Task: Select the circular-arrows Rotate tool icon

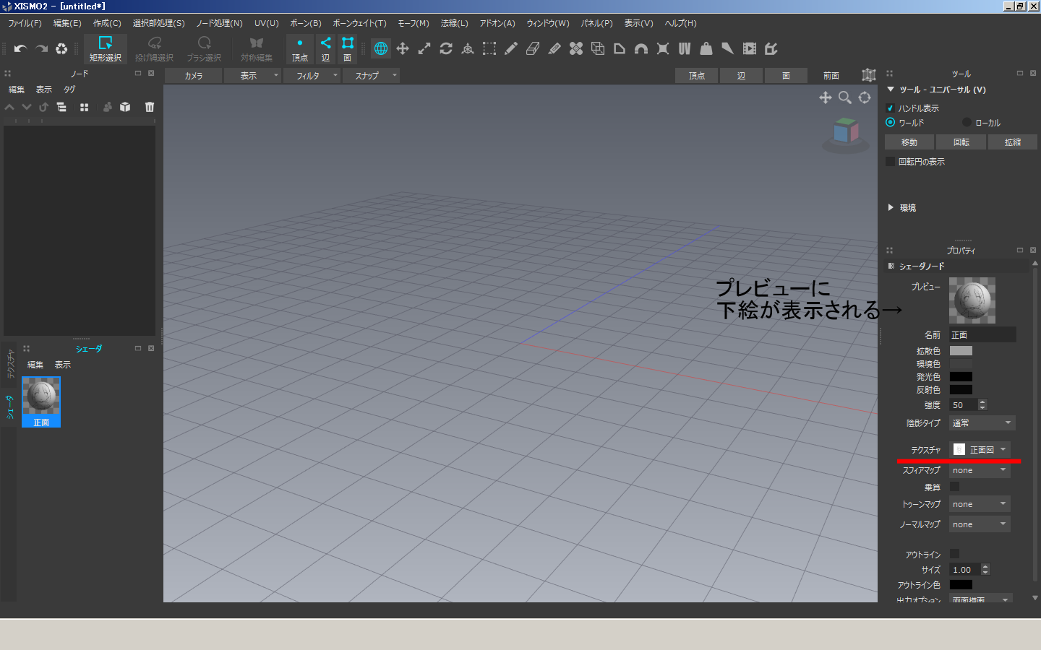Action: (446, 48)
